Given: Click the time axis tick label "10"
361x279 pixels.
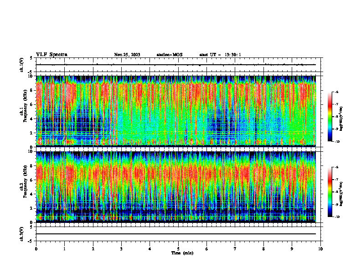Looking at the screenshot, I should pos(320,249).
